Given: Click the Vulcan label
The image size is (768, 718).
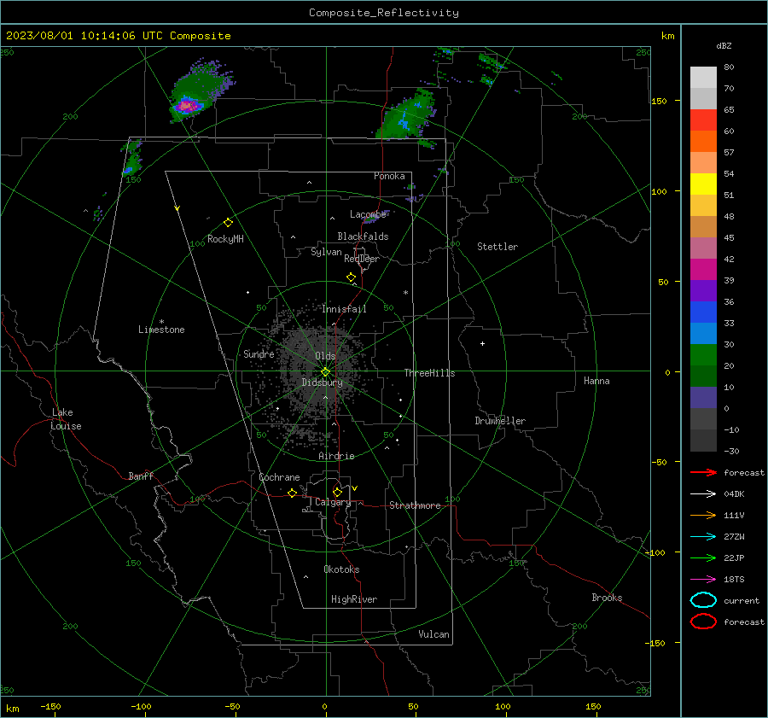Looking at the screenshot, I should pos(433,634).
